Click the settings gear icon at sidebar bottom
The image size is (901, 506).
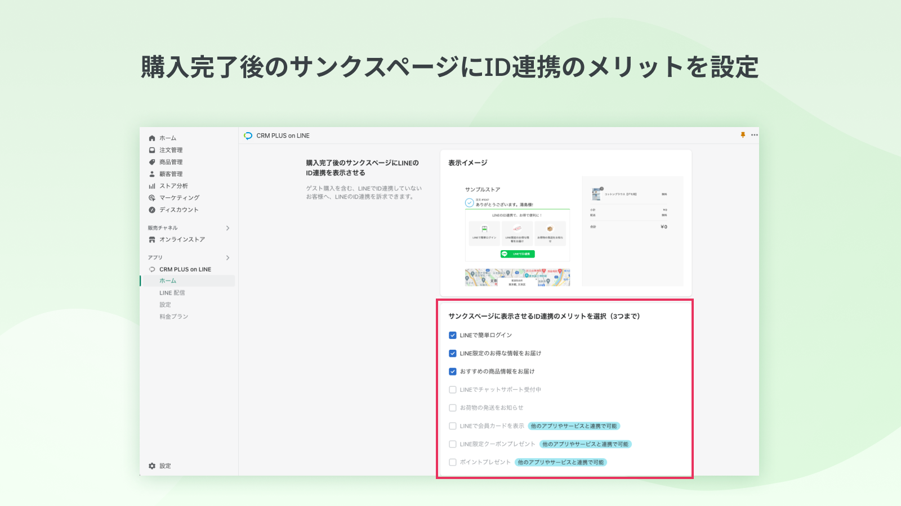point(152,466)
